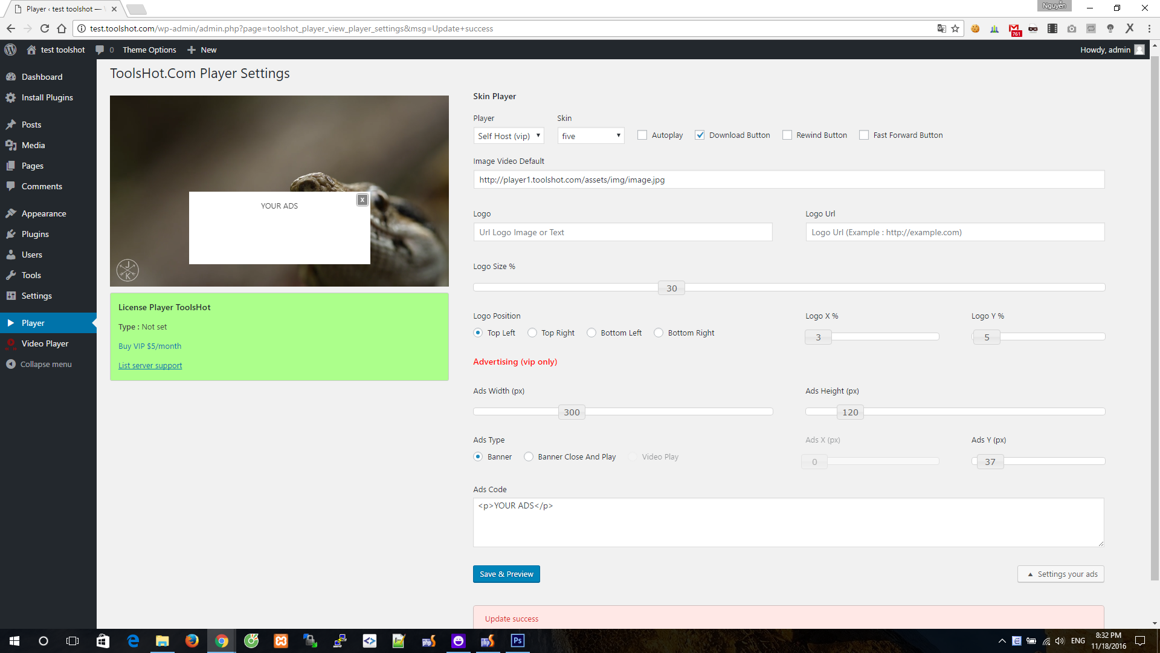Image resolution: width=1160 pixels, height=653 pixels.
Task: Open File Explorer from the taskbar
Action: pos(163,641)
